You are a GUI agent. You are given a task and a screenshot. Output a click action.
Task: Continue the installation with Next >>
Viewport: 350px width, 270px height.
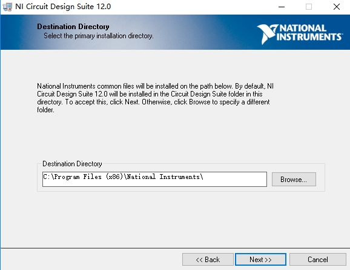tap(260, 260)
